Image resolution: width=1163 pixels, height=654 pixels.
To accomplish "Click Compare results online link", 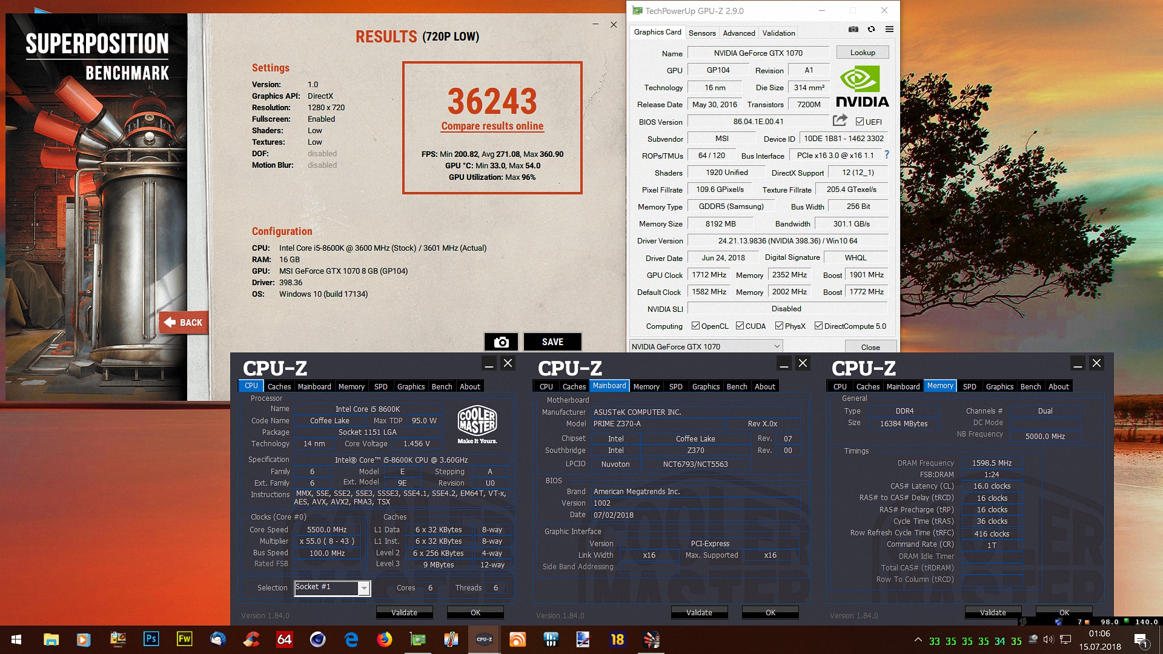I will click(x=492, y=126).
